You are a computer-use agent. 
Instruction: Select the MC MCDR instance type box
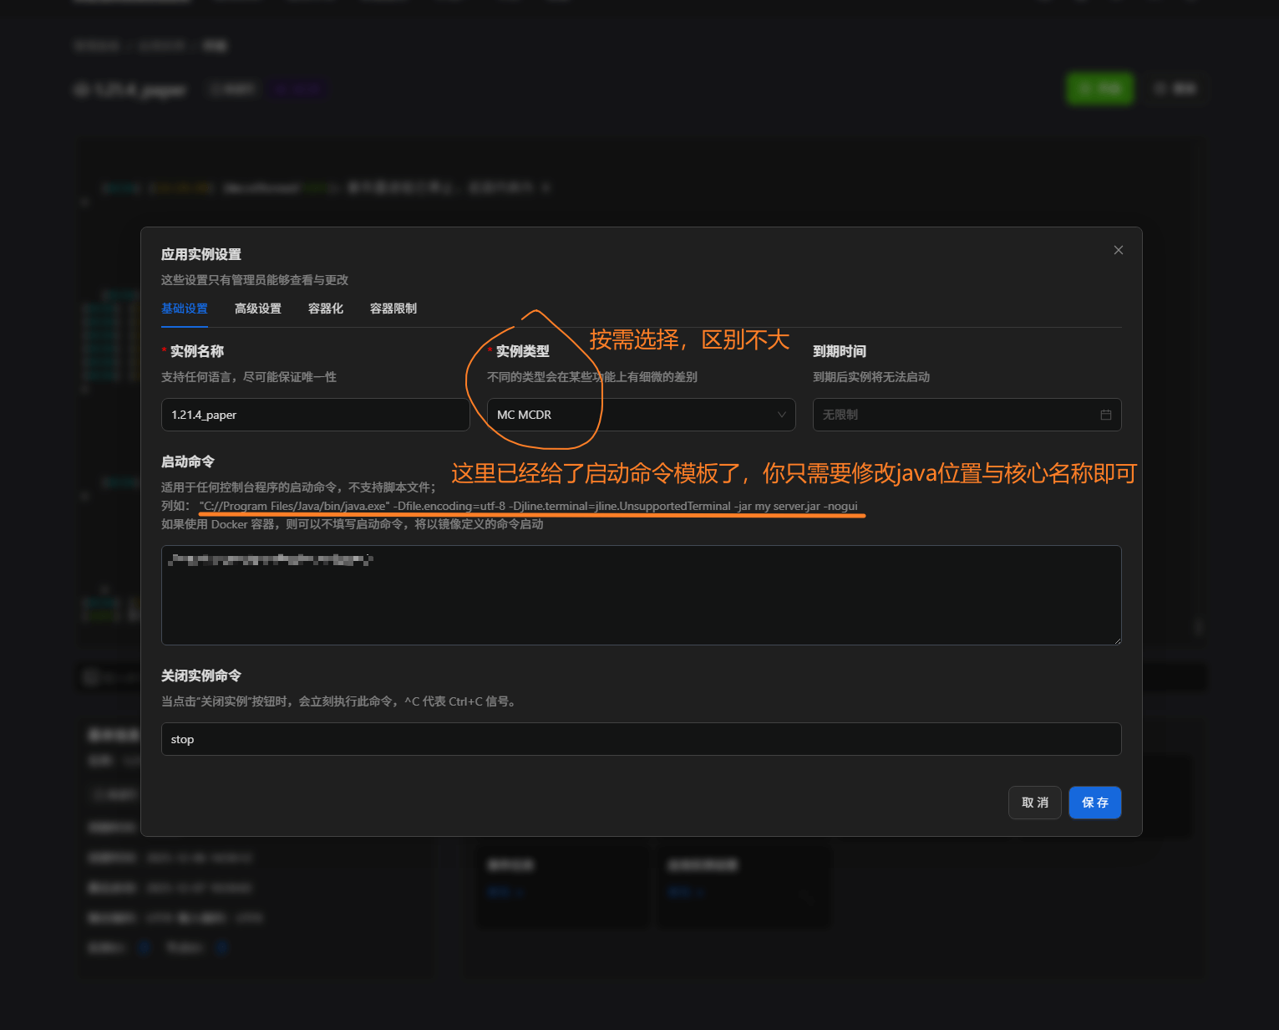642,415
